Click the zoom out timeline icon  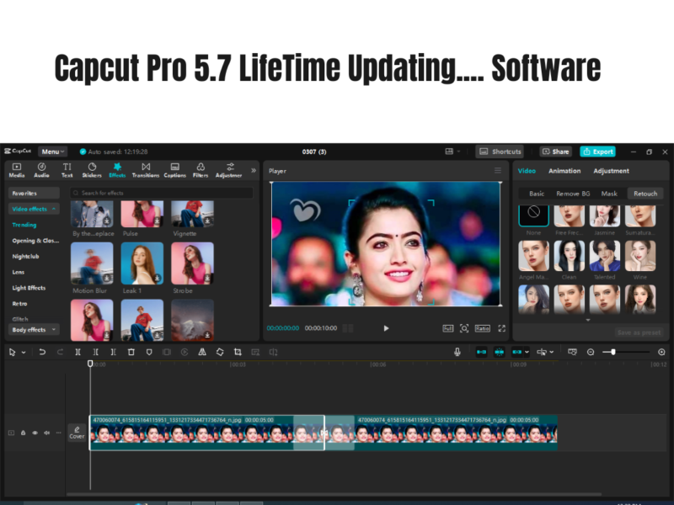point(591,352)
